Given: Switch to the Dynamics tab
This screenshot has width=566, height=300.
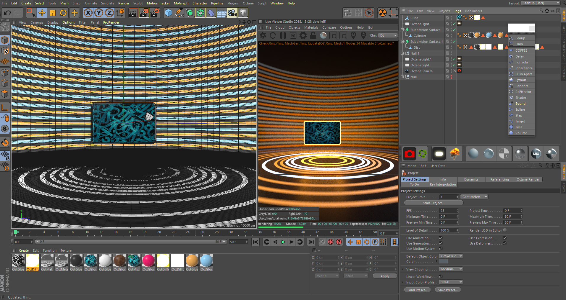Looking at the screenshot, I should (x=471, y=179).
